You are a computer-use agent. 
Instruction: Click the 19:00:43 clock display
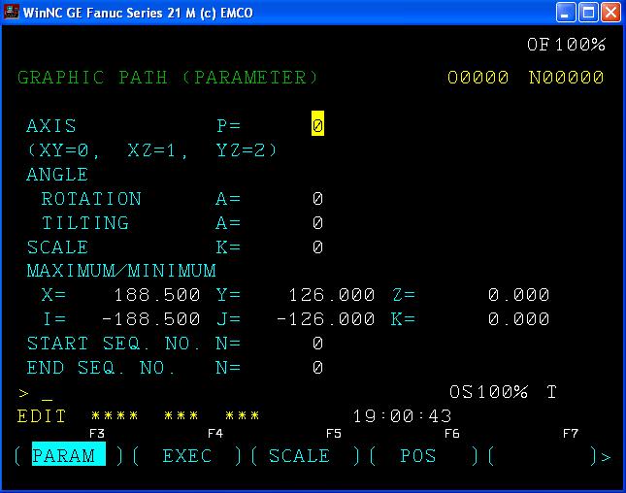(402, 416)
